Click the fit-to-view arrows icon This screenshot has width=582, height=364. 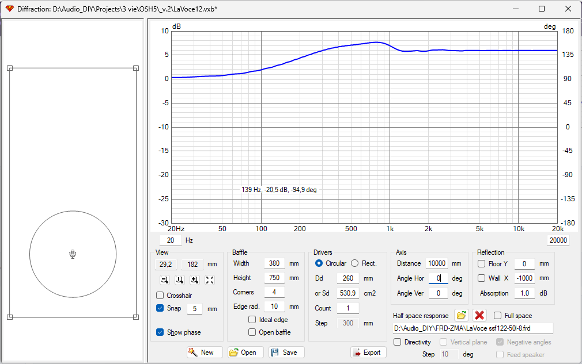pyautogui.click(x=210, y=280)
